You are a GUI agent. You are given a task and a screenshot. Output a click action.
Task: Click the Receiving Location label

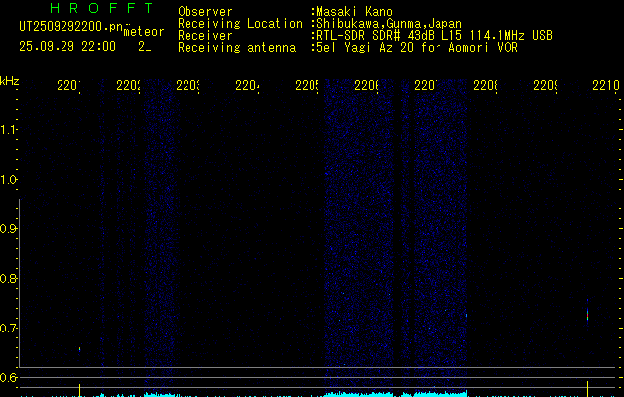coord(240,24)
